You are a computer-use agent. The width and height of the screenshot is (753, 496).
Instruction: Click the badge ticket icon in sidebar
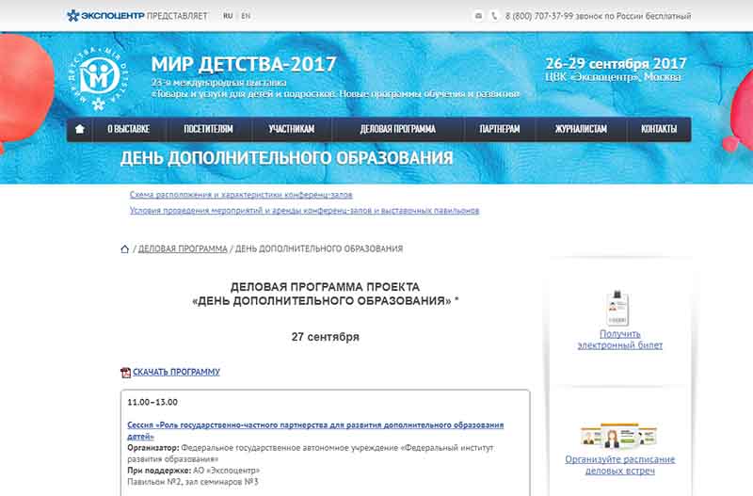coord(617,309)
